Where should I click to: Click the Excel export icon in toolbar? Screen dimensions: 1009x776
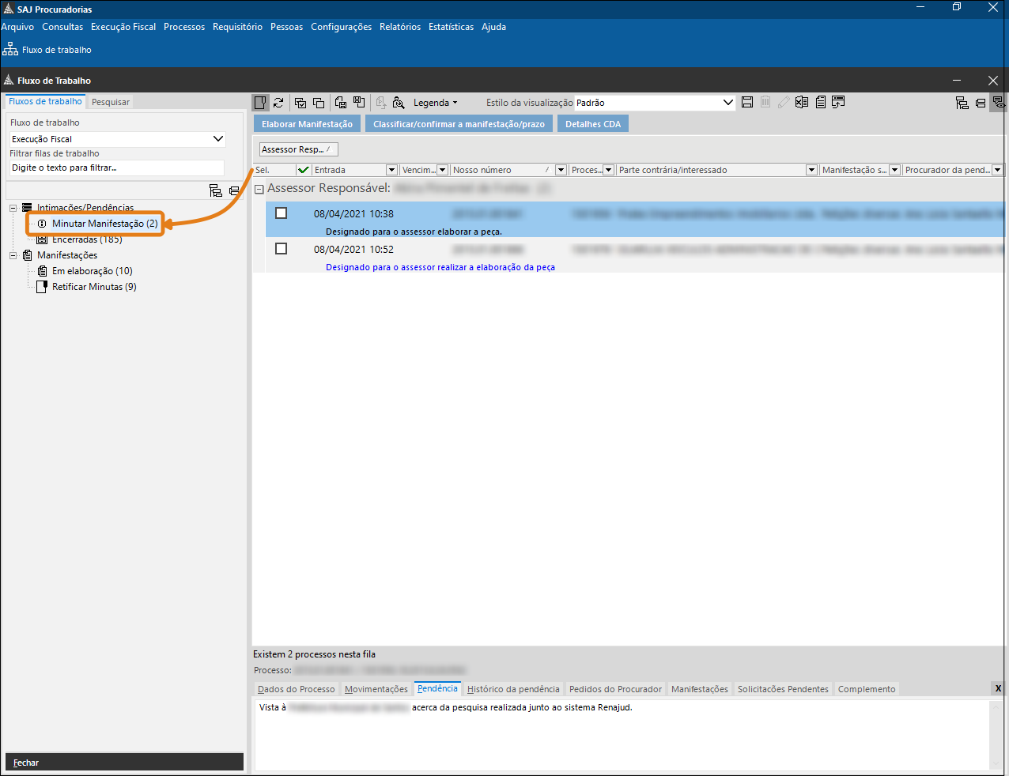(x=802, y=103)
